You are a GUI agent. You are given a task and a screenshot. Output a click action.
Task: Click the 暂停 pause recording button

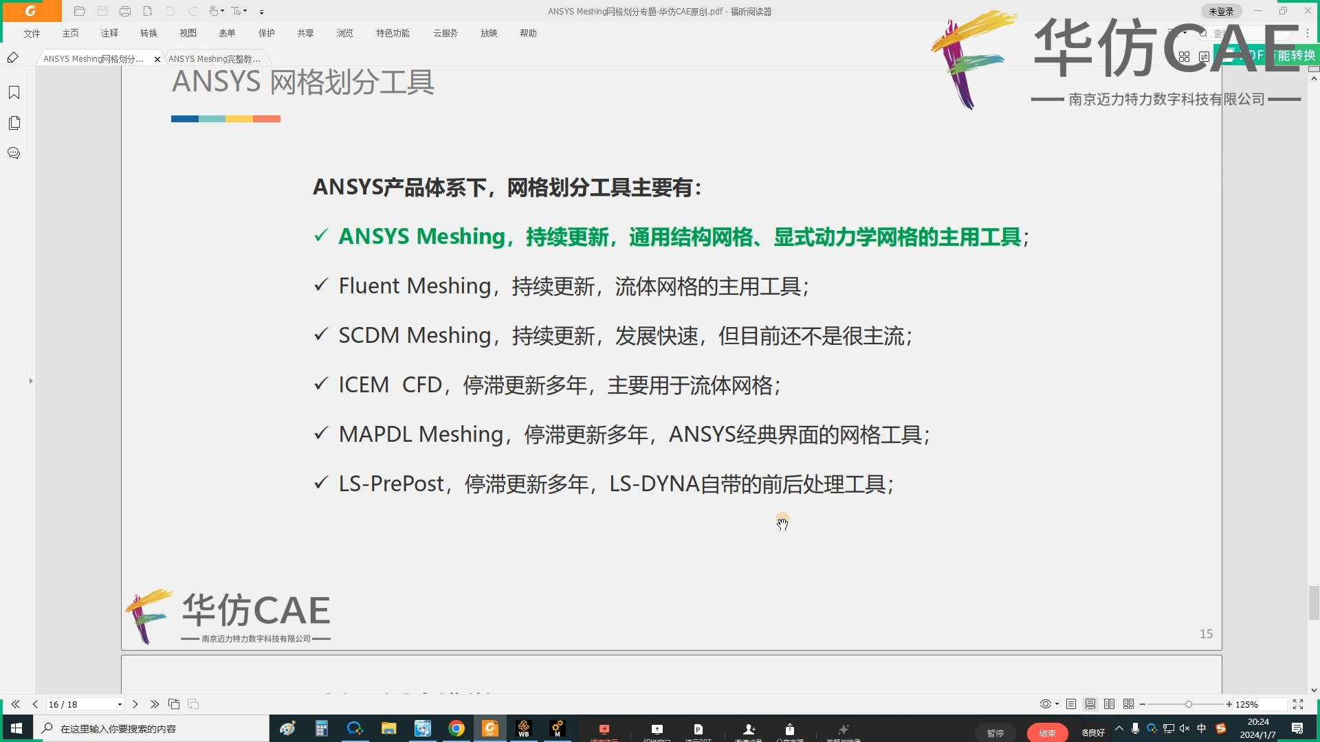(995, 733)
